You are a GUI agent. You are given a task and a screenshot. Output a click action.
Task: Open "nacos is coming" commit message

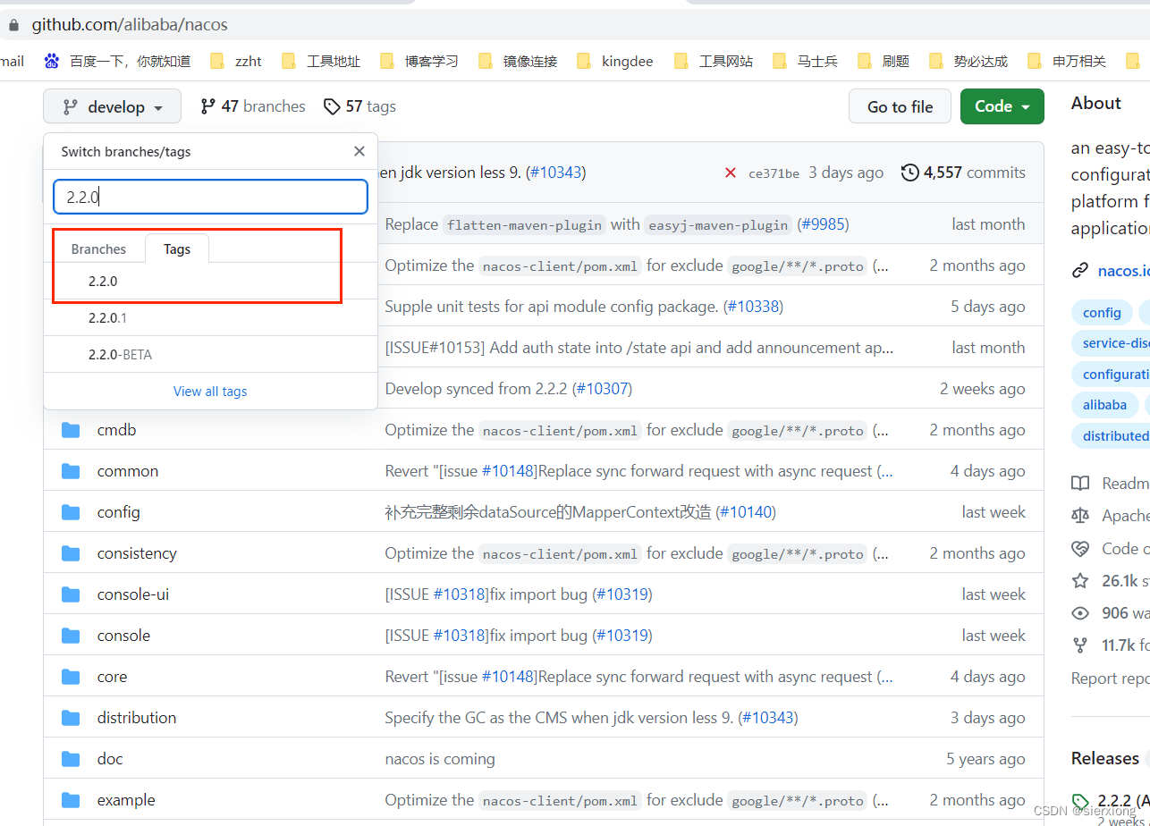440,759
